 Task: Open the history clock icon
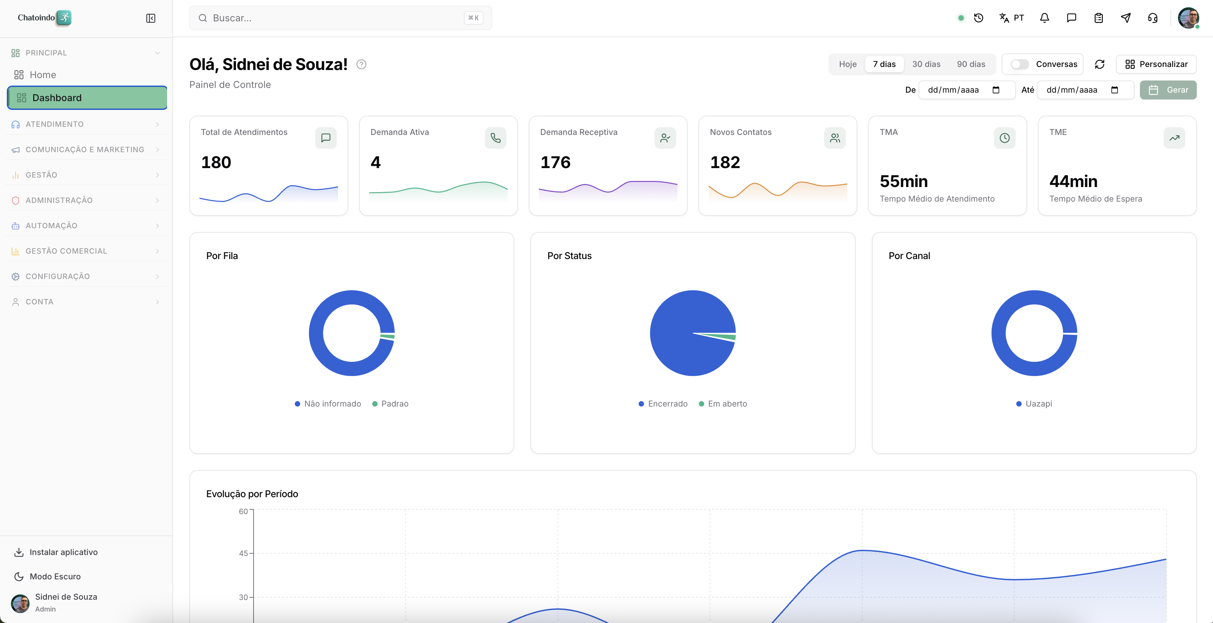point(978,18)
